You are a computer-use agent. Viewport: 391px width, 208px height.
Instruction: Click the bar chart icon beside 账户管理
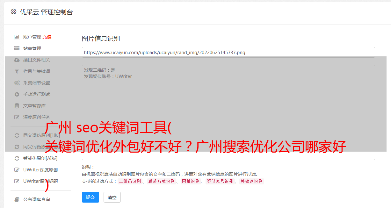(17, 37)
